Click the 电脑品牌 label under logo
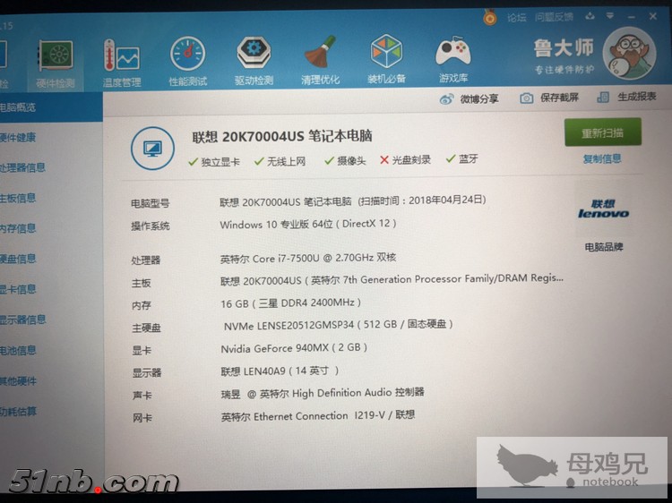 tap(604, 247)
